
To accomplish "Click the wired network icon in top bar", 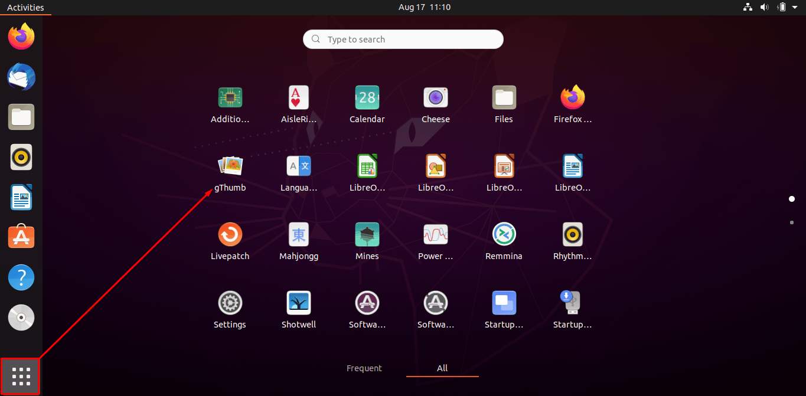I will (x=748, y=7).
